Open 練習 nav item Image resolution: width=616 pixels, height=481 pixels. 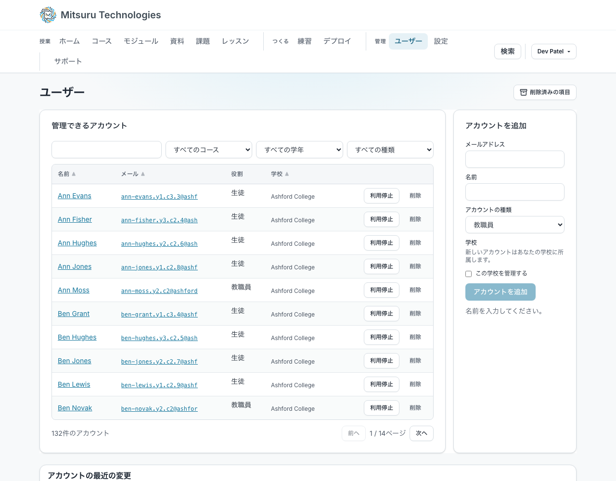pyautogui.click(x=305, y=41)
